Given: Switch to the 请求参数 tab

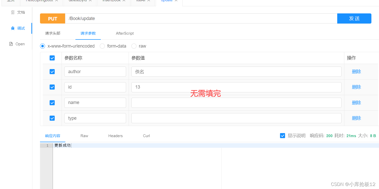Looking at the screenshot, I should 88,33.
